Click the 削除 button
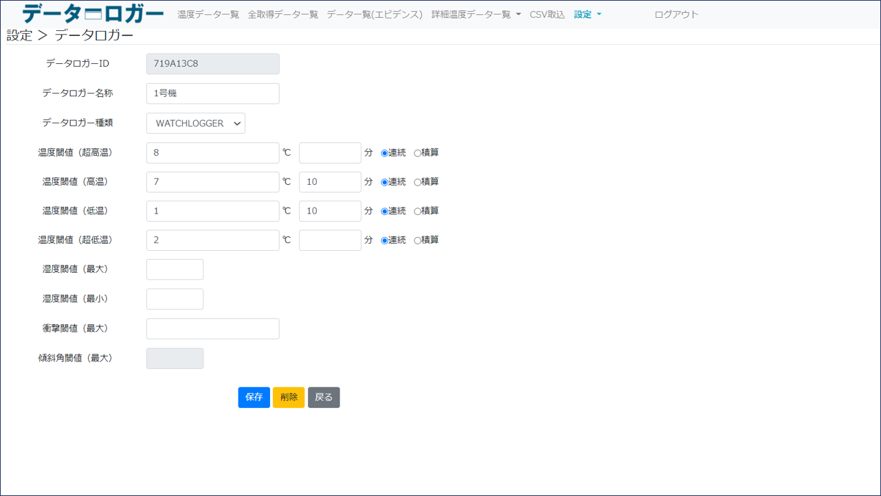Screen dimensions: 881x496 pos(288,397)
